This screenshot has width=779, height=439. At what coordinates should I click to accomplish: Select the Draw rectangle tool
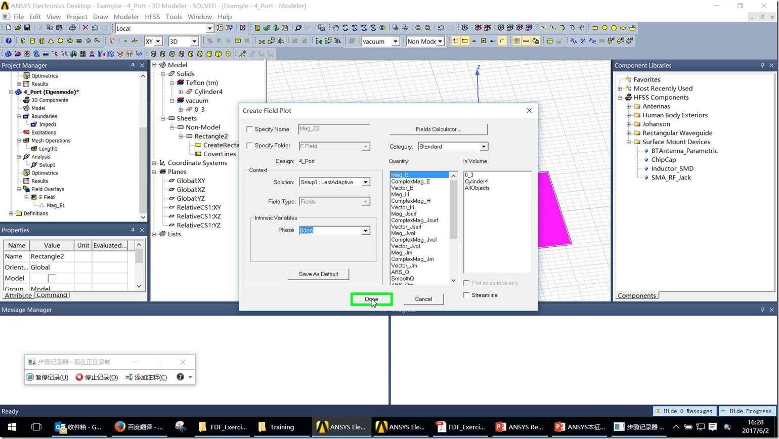[x=595, y=28]
